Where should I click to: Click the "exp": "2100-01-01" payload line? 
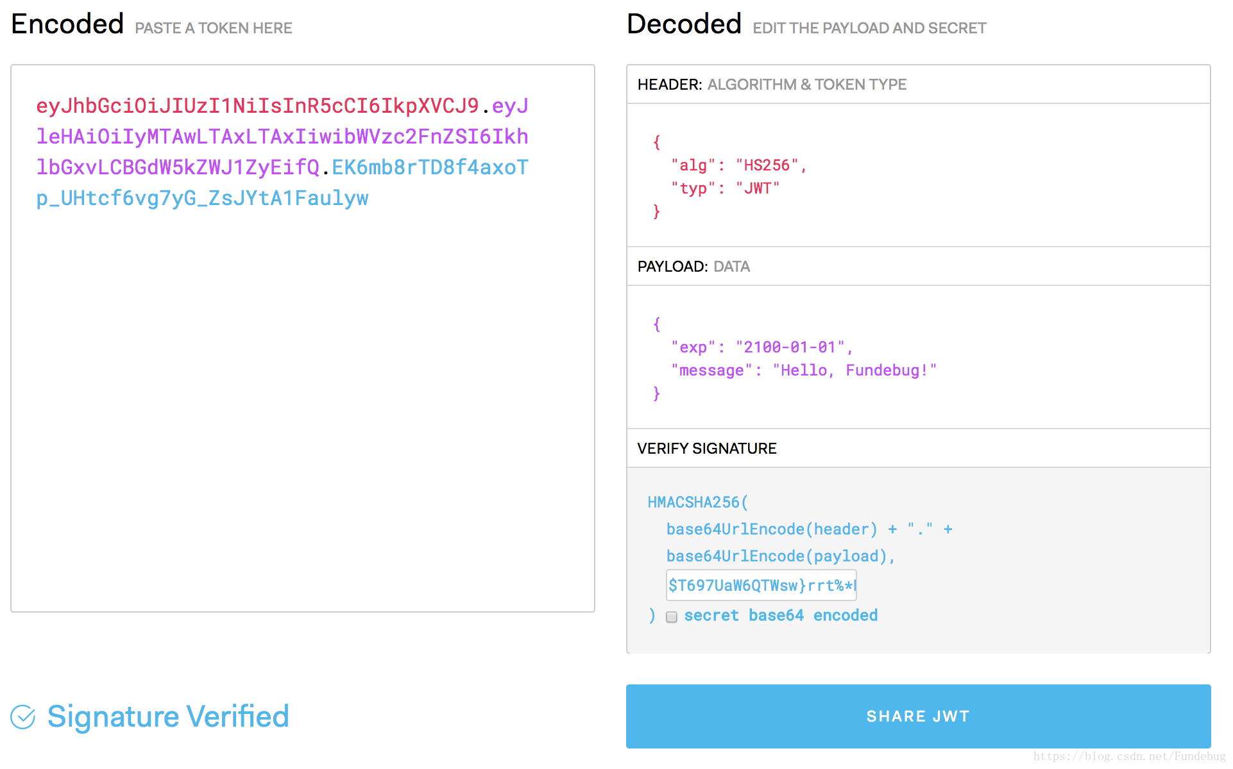(x=761, y=347)
